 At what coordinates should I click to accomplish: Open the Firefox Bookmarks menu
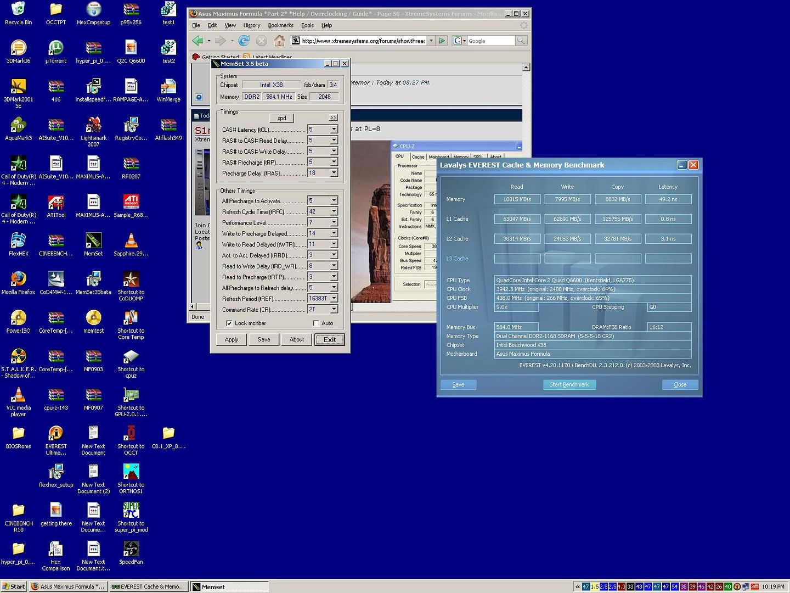point(280,25)
